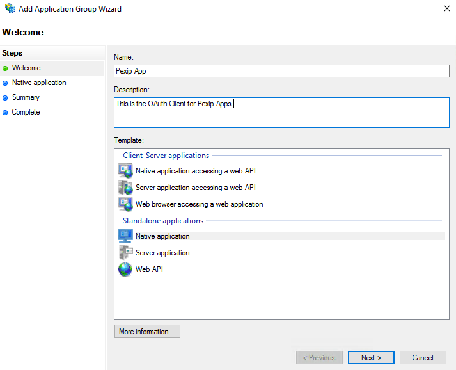The image size is (456, 370).
Task: Open the Welcome step in sidebar
Action: (x=26, y=68)
